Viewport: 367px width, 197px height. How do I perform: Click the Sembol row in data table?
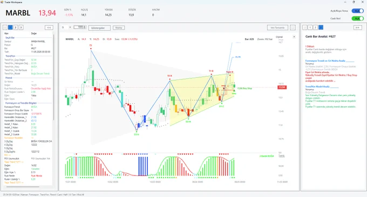pos(28,42)
